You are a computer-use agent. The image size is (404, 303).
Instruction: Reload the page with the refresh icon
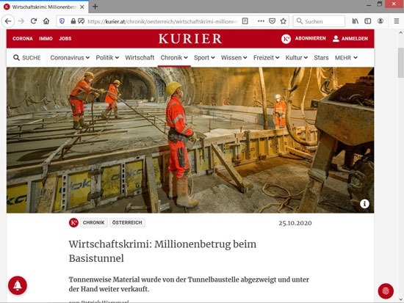click(x=34, y=21)
